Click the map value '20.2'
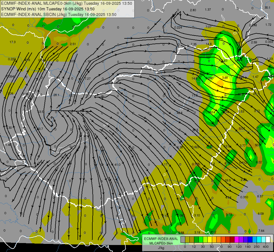Viewport: 274px width, 252px height. coord(213,232)
